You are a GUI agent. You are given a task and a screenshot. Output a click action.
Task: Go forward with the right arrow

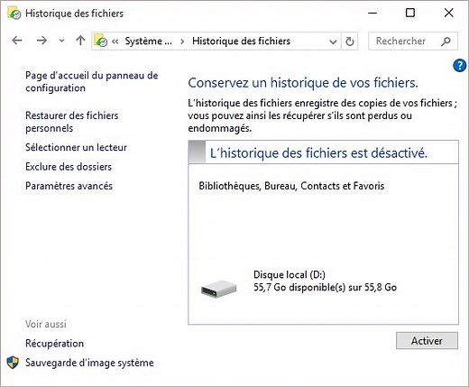click(41, 41)
